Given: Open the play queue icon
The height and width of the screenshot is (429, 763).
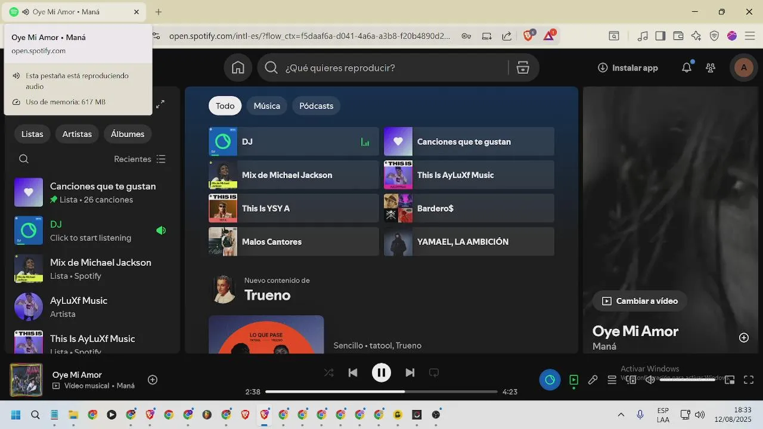Looking at the screenshot, I should 612,380.
